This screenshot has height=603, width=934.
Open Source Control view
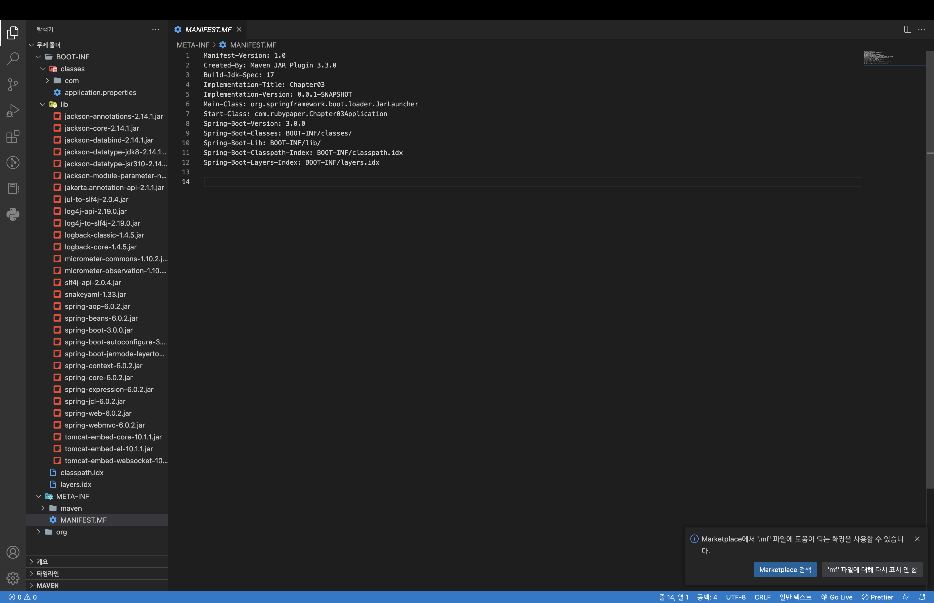pos(13,84)
